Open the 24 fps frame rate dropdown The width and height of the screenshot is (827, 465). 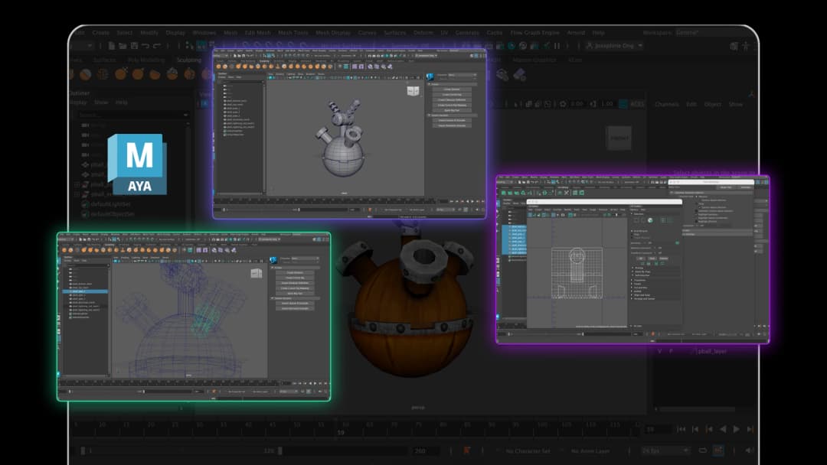665,450
